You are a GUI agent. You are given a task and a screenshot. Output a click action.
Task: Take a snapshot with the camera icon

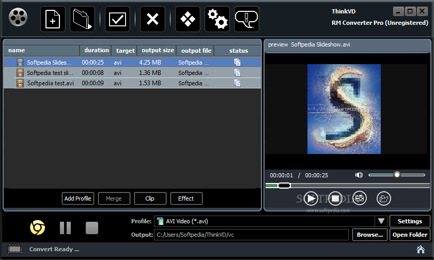(x=360, y=198)
